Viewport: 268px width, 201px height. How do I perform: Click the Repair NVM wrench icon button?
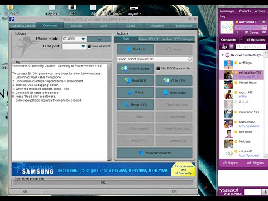click(x=135, y=104)
